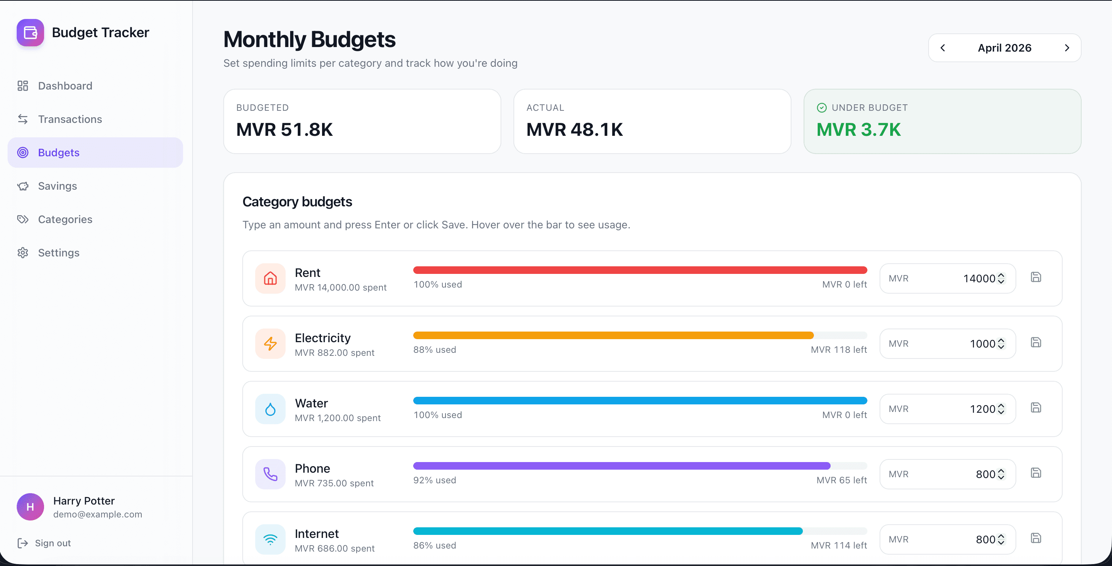Click the sign out arrow icon

[22, 543]
